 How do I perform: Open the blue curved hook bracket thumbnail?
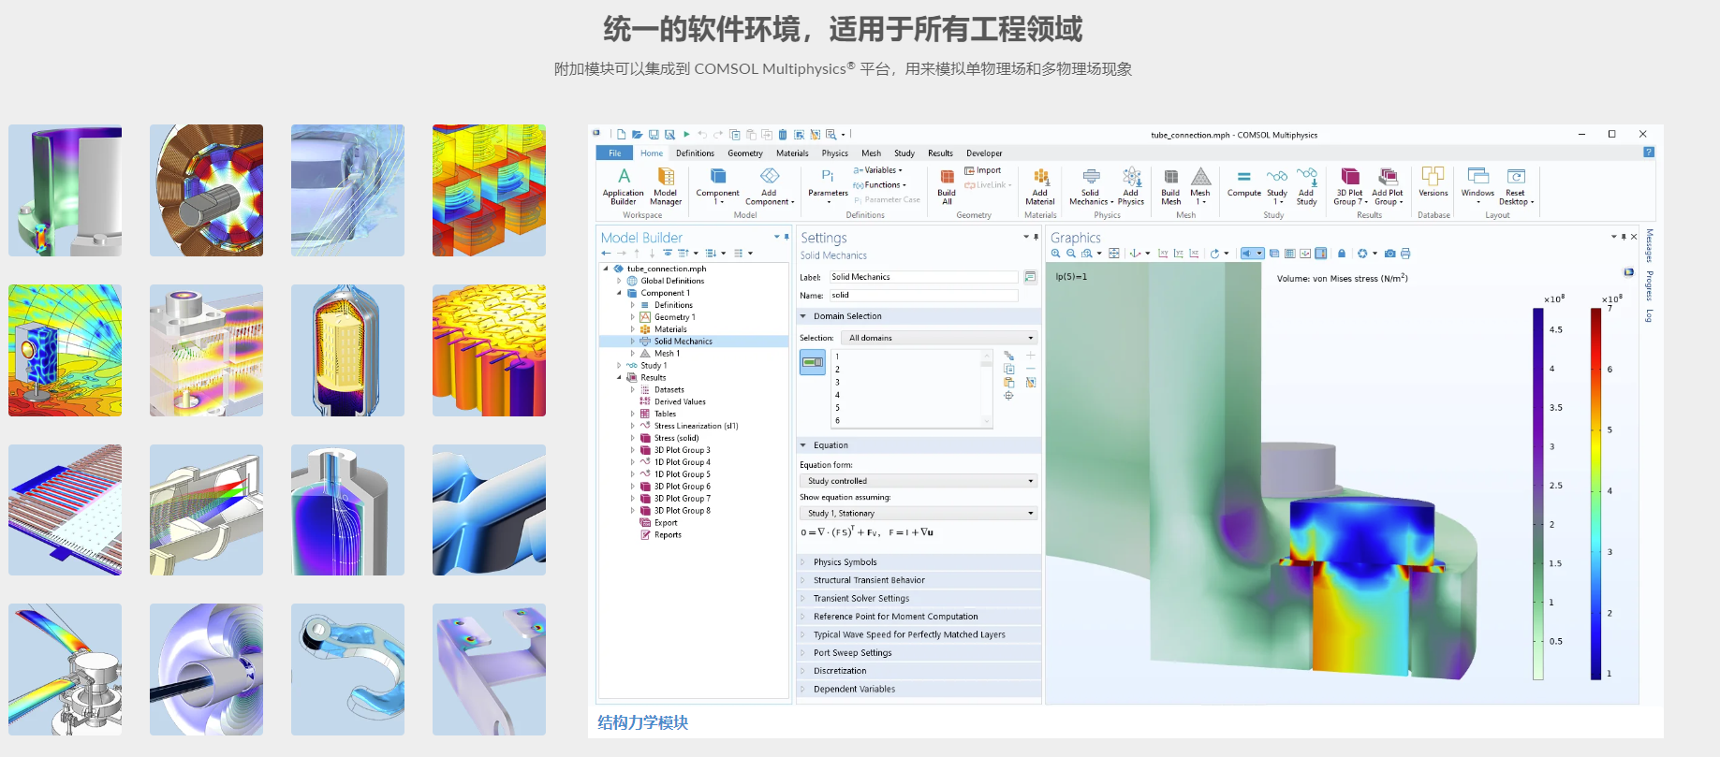[347, 669]
